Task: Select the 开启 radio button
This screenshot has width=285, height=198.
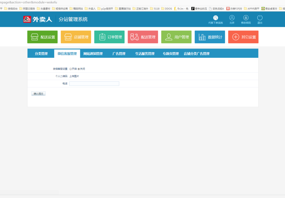Action: click(71, 69)
